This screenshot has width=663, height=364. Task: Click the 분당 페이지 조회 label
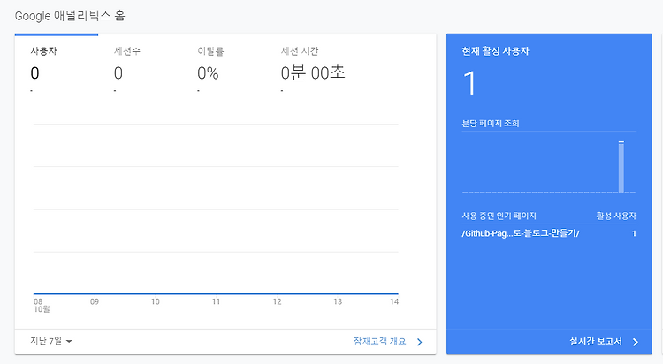[491, 124]
